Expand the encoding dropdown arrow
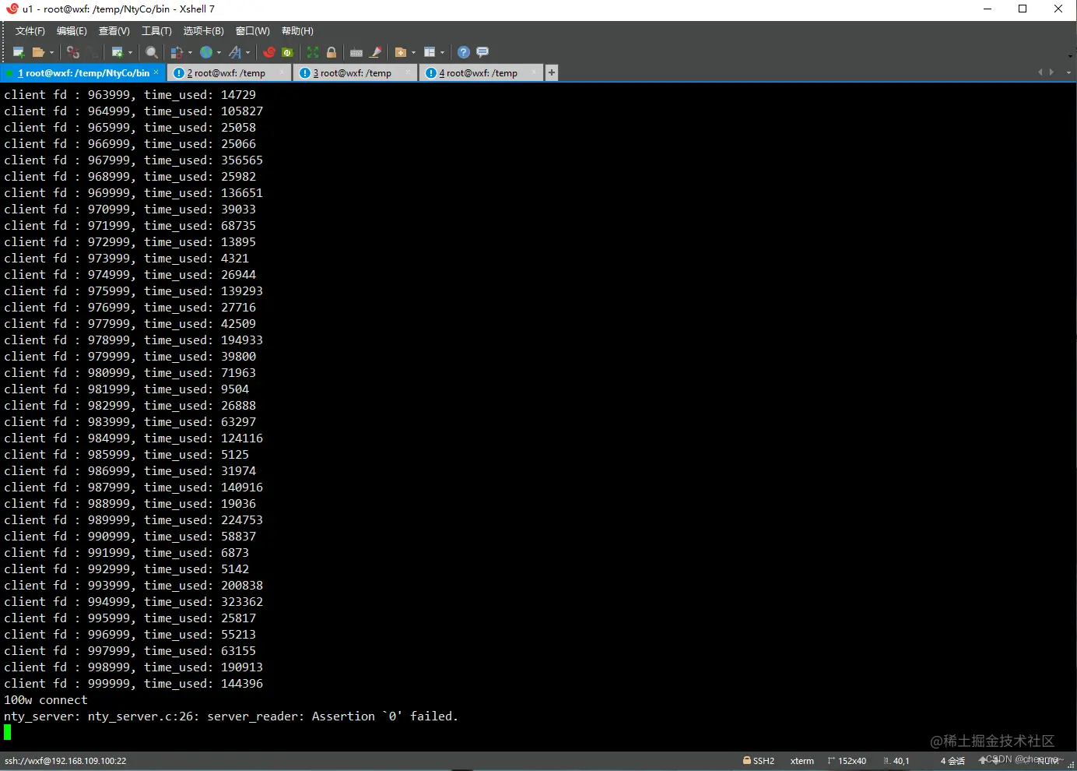 (x=219, y=52)
